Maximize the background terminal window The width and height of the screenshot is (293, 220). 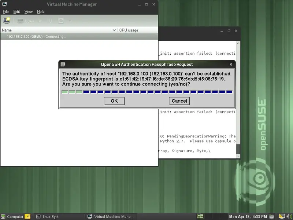point(229,31)
